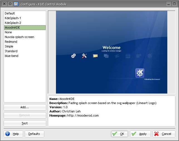The width and height of the screenshot is (179, 141).
Task: Select KdeSplash-1 in the theme list
Action: coord(25,18)
